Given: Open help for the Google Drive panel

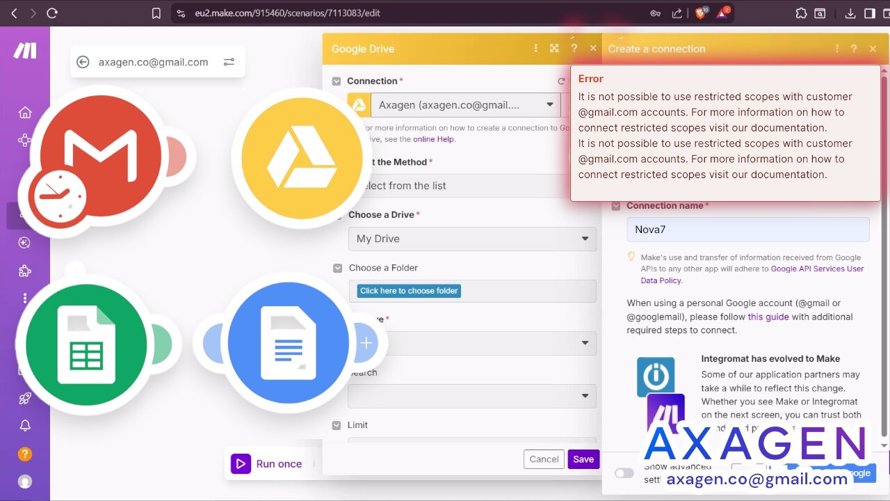Looking at the screenshot, I should (x=574, y=48).
